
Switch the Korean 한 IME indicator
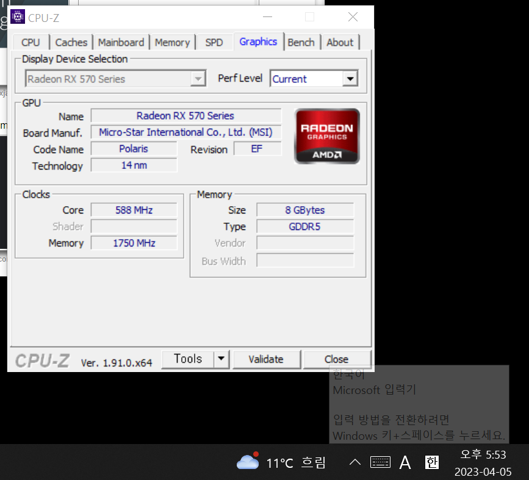pos(432,462)
